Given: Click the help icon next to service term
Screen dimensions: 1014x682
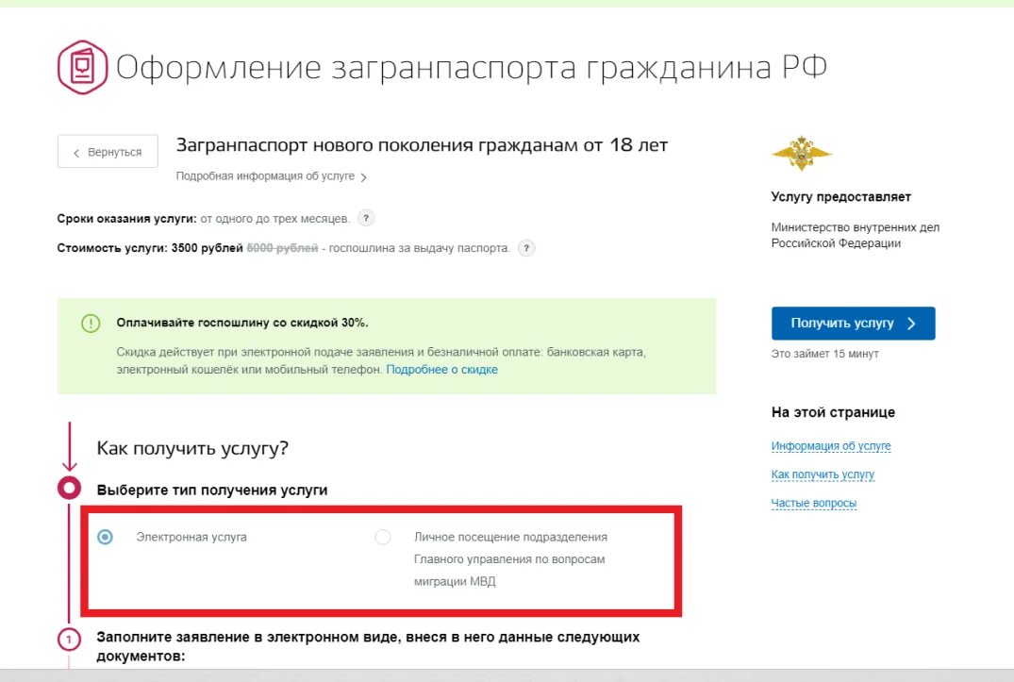Looking at the screenshot, I should 366,219.
